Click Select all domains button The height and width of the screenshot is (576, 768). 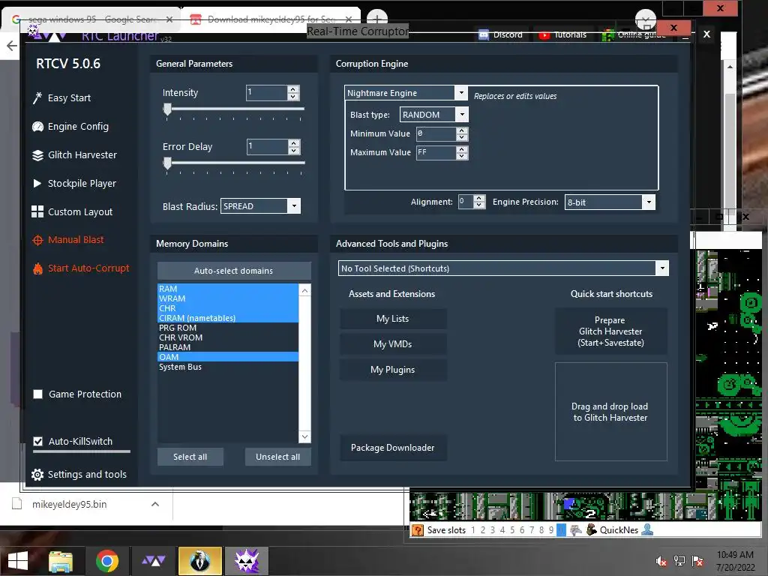click(190, 457)
